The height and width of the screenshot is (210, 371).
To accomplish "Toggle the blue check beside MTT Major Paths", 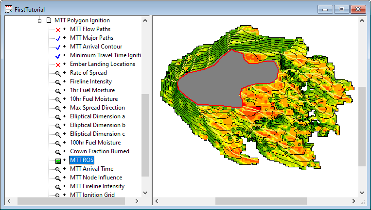I will [x=58, y=38].
